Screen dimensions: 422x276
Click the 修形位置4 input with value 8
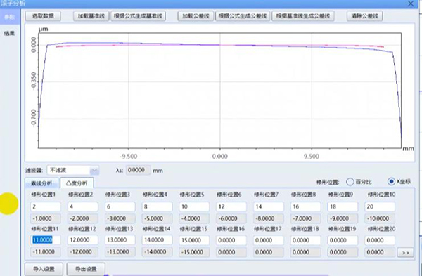point(157,206)
